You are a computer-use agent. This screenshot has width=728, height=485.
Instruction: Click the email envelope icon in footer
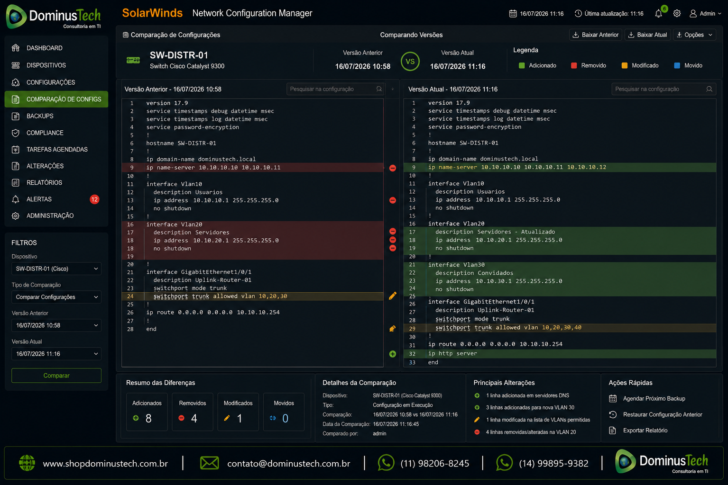pyautogui.click(x=209, y=463)
